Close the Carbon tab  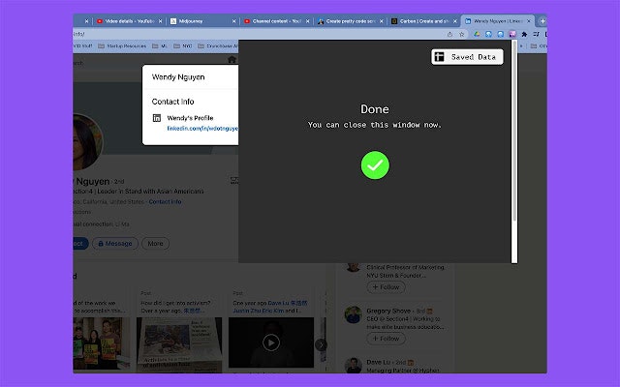(x=454, y=21)
